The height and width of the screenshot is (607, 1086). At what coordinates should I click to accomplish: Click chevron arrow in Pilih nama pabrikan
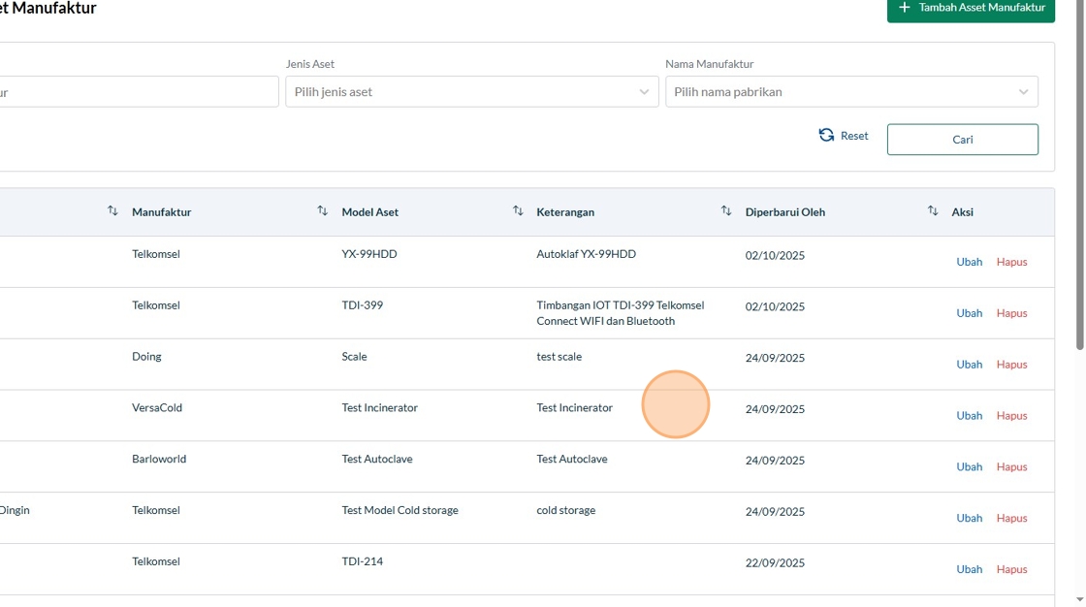[1023, 92]
